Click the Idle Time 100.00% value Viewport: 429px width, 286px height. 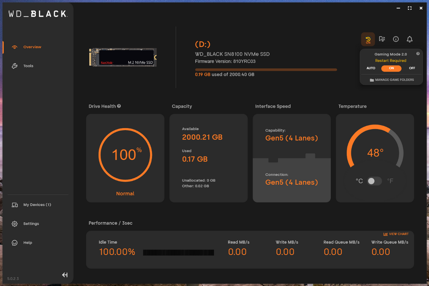117,252
